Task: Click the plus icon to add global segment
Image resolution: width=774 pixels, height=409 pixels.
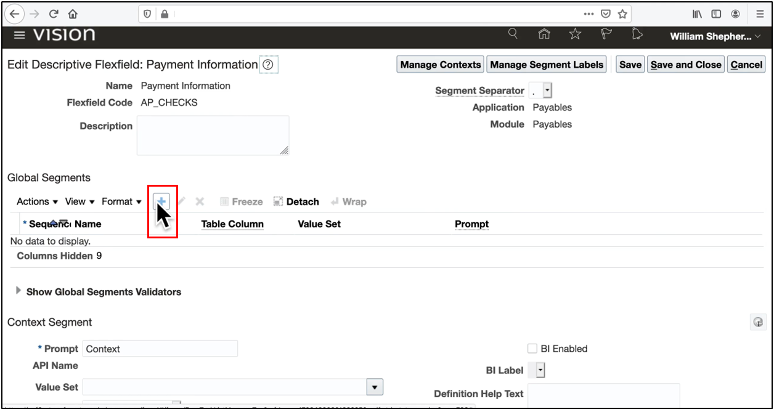Action: [161, 201]
